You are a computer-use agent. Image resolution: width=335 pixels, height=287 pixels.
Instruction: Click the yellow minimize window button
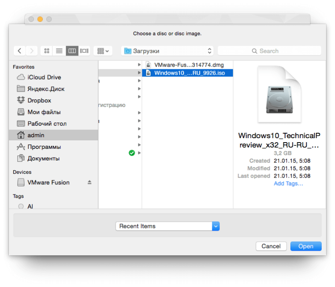click(40, 19)
